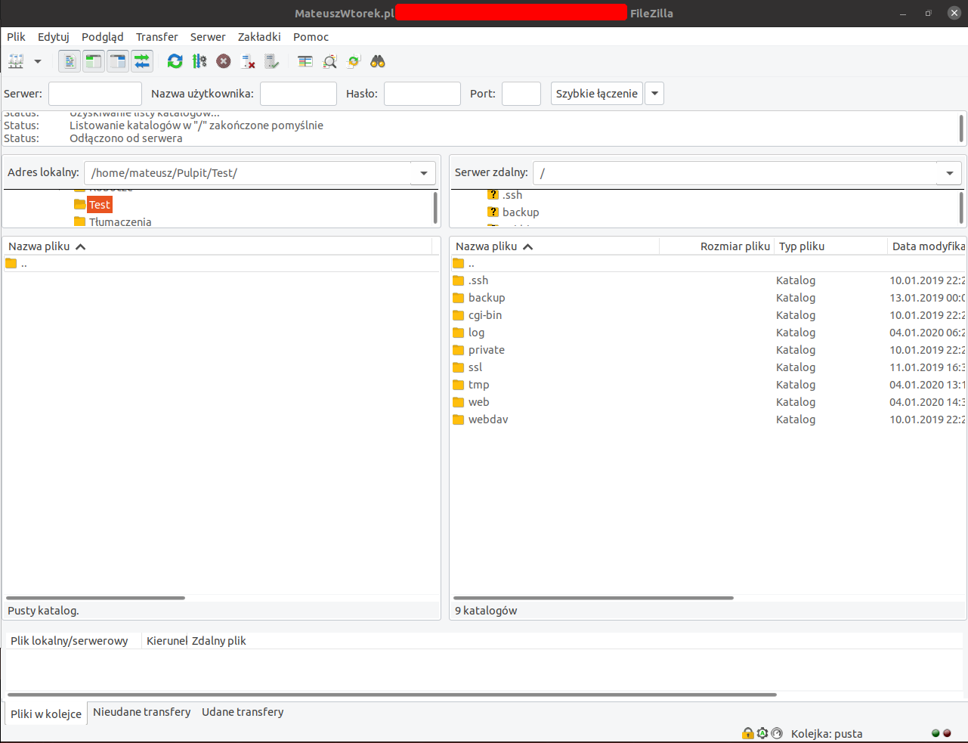The width and height of the screenshot is (968, 743).
Task: Open the Pomoc menu
Action: pos(311,36)
